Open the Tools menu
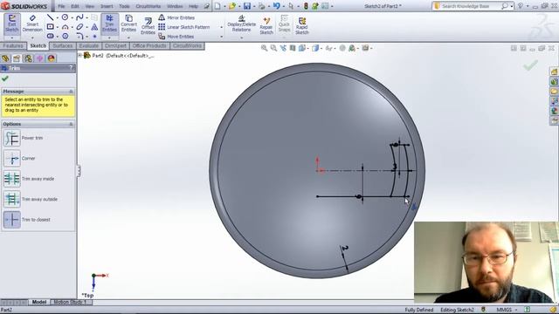559x314 pixels. pos(124,6)
